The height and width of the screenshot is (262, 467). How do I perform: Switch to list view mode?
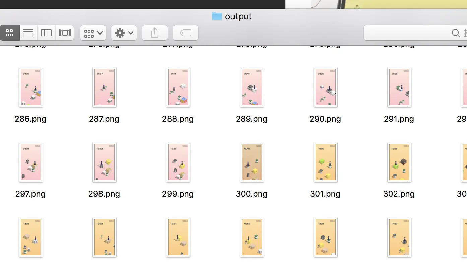(28, 33)
